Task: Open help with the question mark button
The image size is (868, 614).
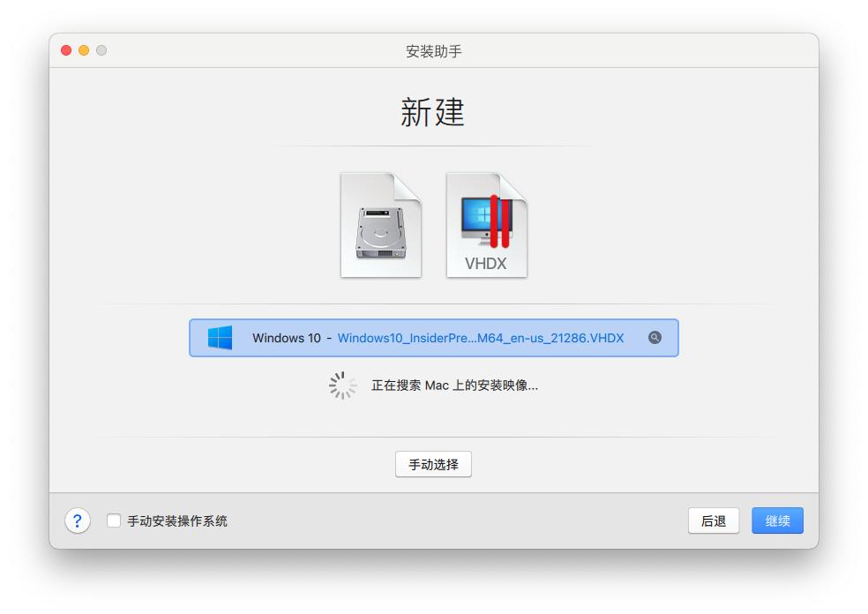Action: [x=78, y=521]
